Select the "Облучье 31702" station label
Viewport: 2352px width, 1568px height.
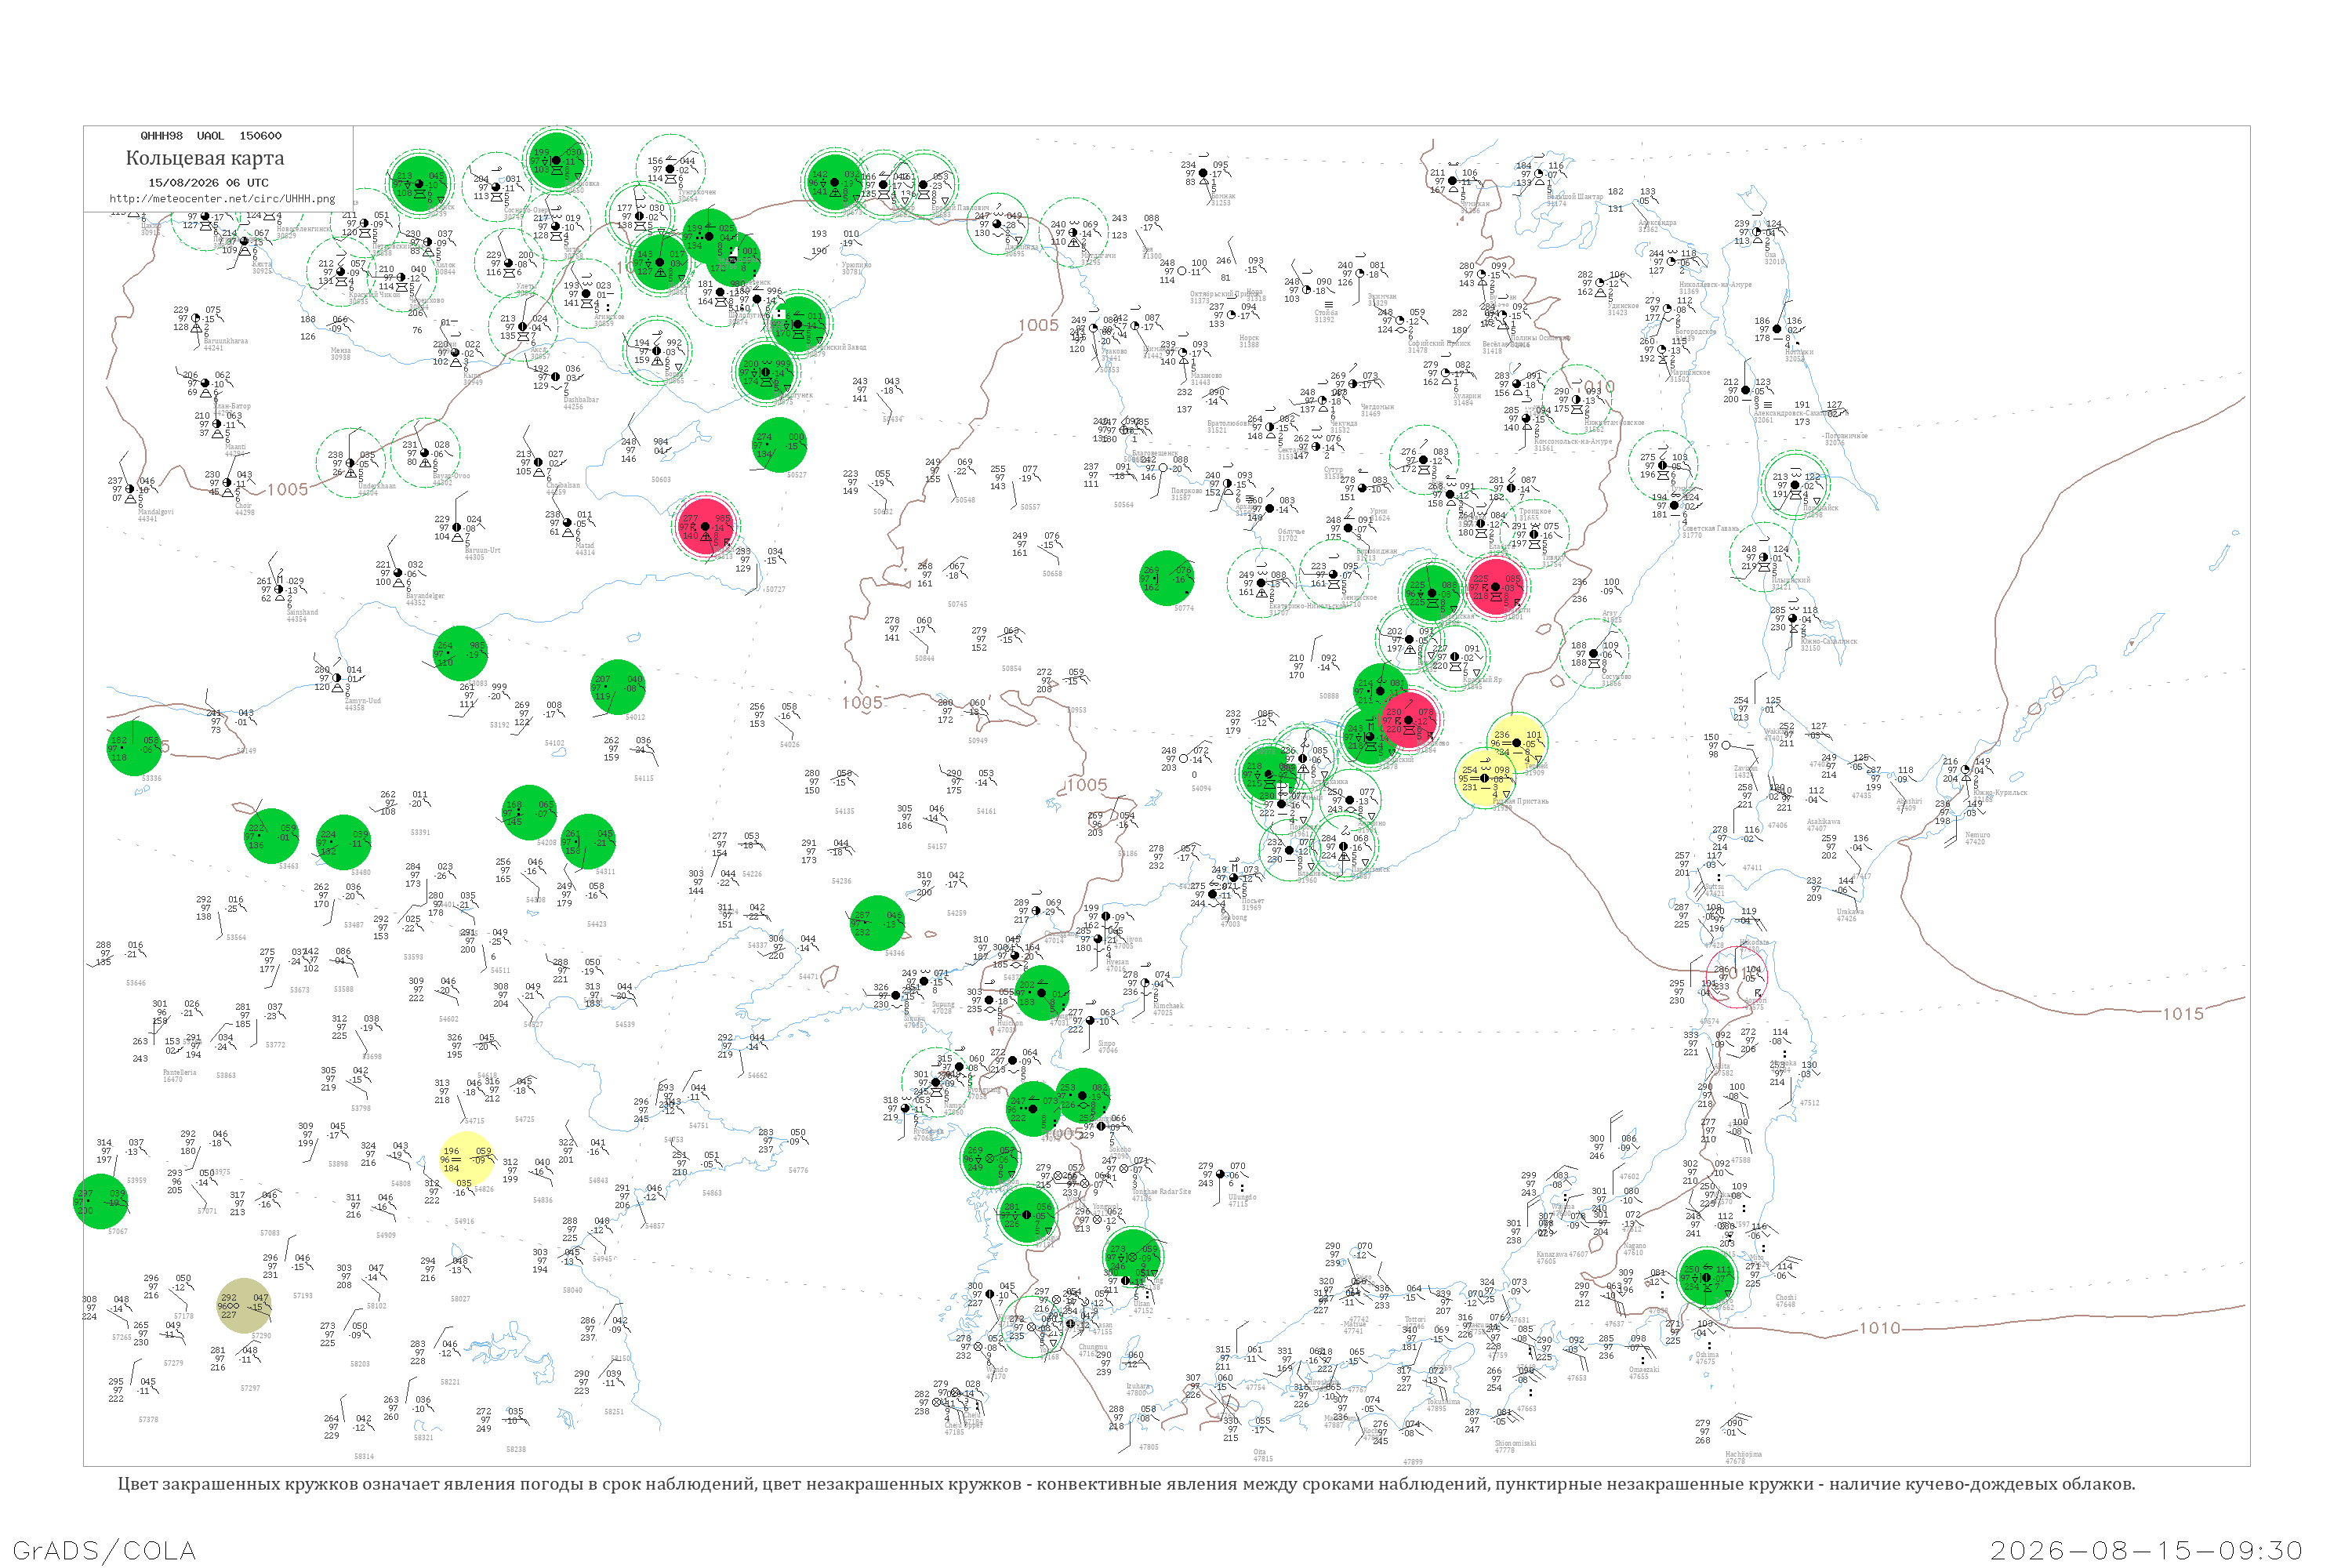[1291, 535]
